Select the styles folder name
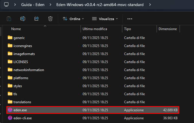Viewport: 194px width, 123px height. (x=18, y=86)
